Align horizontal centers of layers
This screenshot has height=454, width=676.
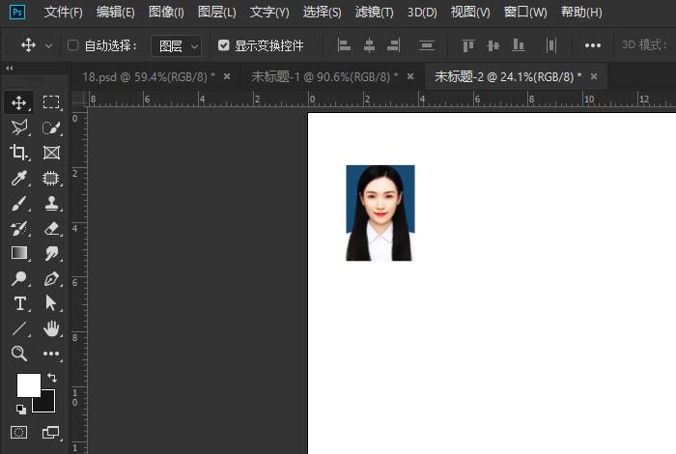369,45
